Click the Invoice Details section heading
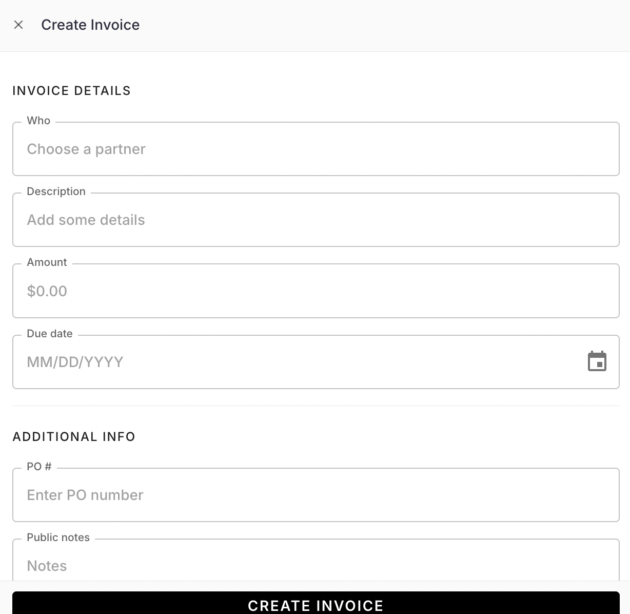Viewport: 630px width, 614px height. click(71, 91)
